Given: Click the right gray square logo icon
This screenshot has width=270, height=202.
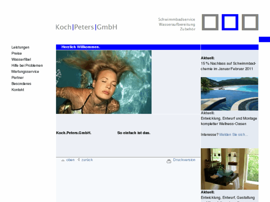Looking at the screenshot, I should click(x=250, y=22).
